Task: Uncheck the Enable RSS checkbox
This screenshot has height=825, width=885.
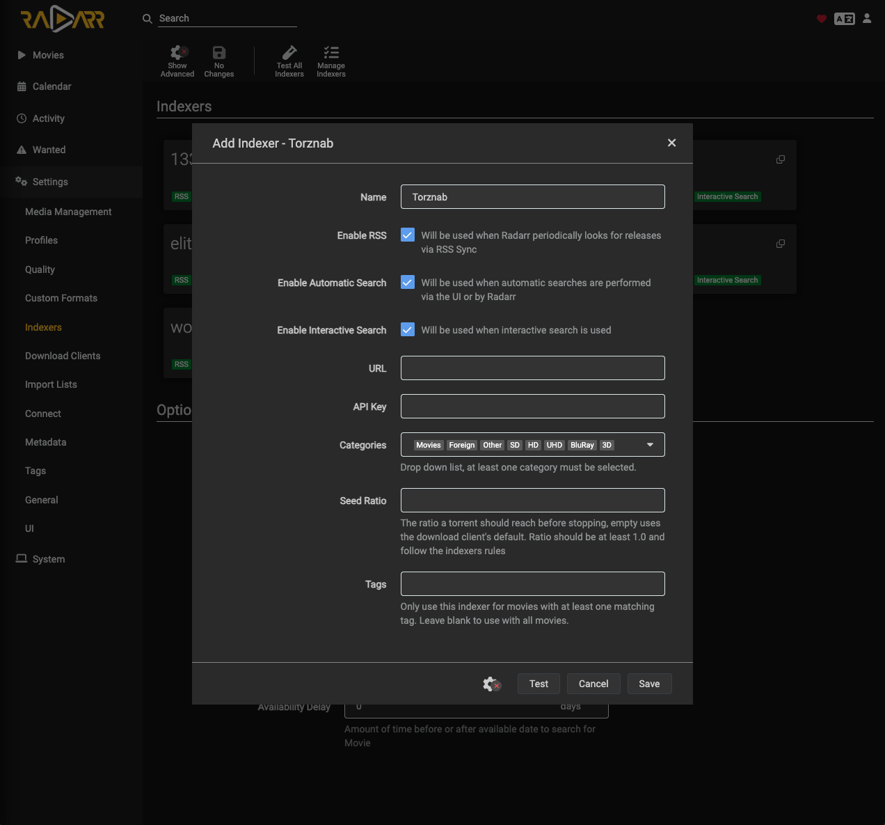Action: [x=408, y=235]
